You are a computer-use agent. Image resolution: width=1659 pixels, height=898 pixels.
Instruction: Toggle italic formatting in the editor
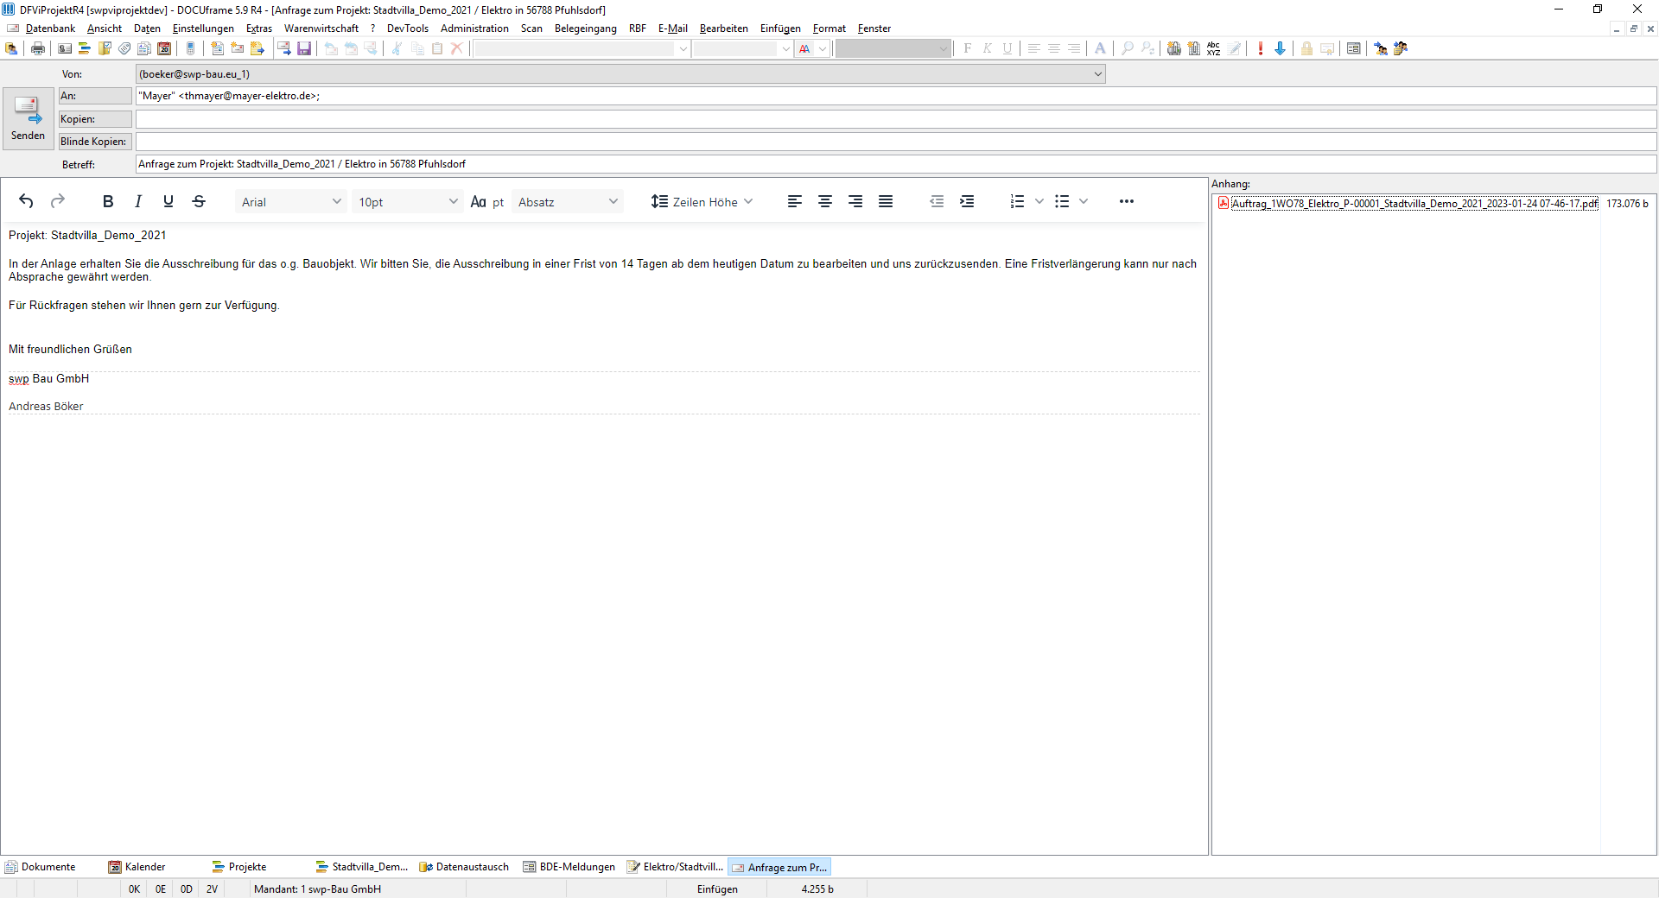pos(138,201)
